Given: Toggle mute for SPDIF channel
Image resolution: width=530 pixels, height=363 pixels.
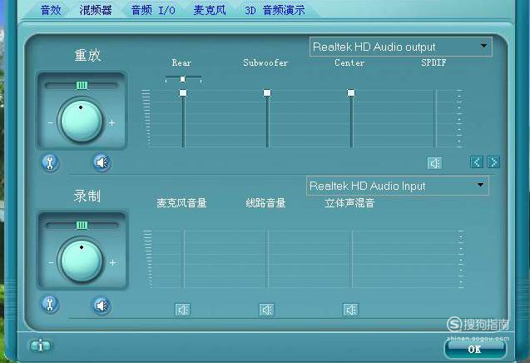Looking at the screenshot, I should (434, 163).
